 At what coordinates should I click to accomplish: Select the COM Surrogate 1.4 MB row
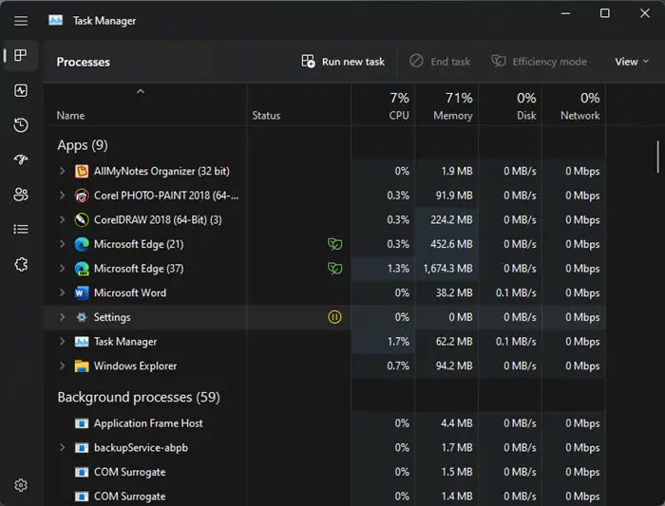[325, 497]
